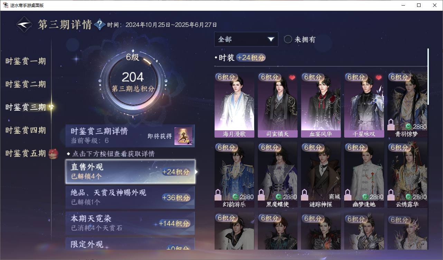
Task: Open the question mark help icon
Action: tap(100, 25)
